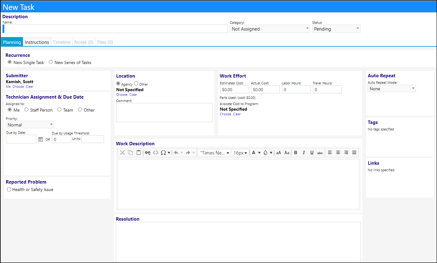Click the Travel Hours field

[327, 89]
